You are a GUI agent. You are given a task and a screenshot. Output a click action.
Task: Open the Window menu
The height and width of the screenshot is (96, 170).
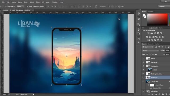click(54, 2)
